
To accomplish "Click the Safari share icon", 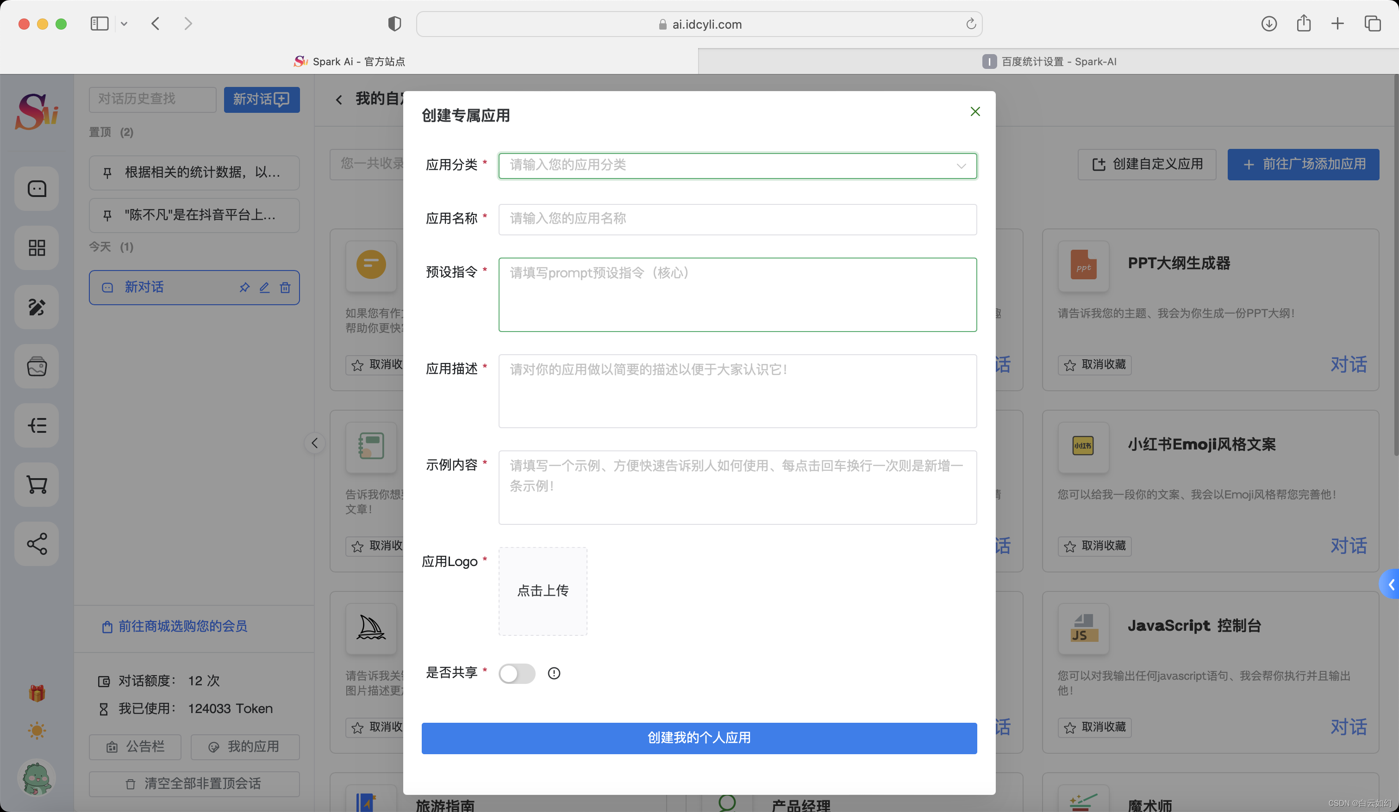I will [x=1304, y=23].
